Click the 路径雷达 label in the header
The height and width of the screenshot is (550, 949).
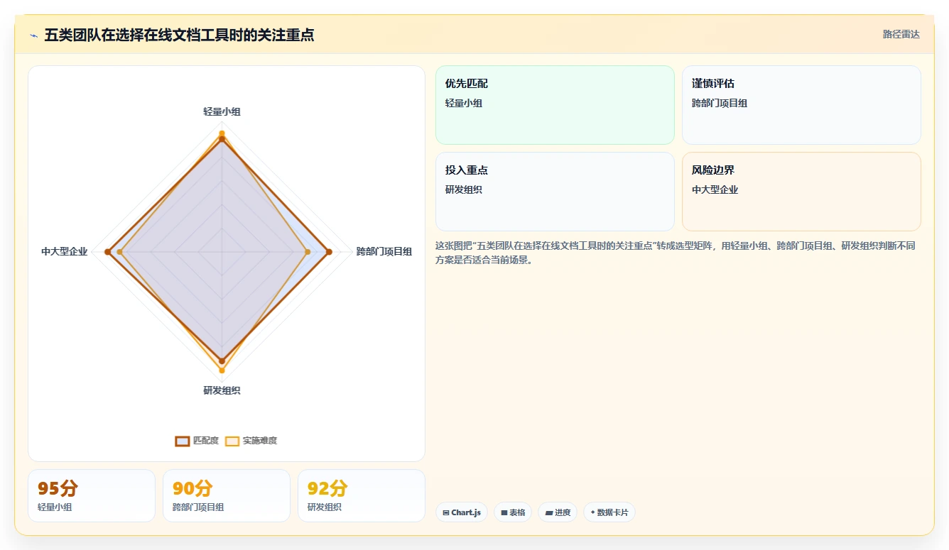tap(901, 34)
